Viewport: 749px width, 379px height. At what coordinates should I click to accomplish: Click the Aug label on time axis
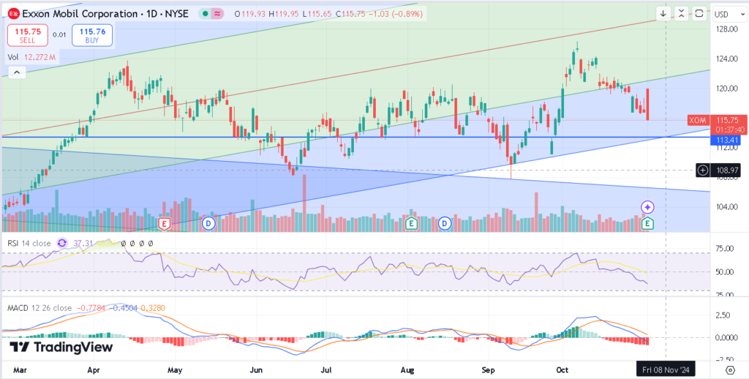(x=407, y=370)
